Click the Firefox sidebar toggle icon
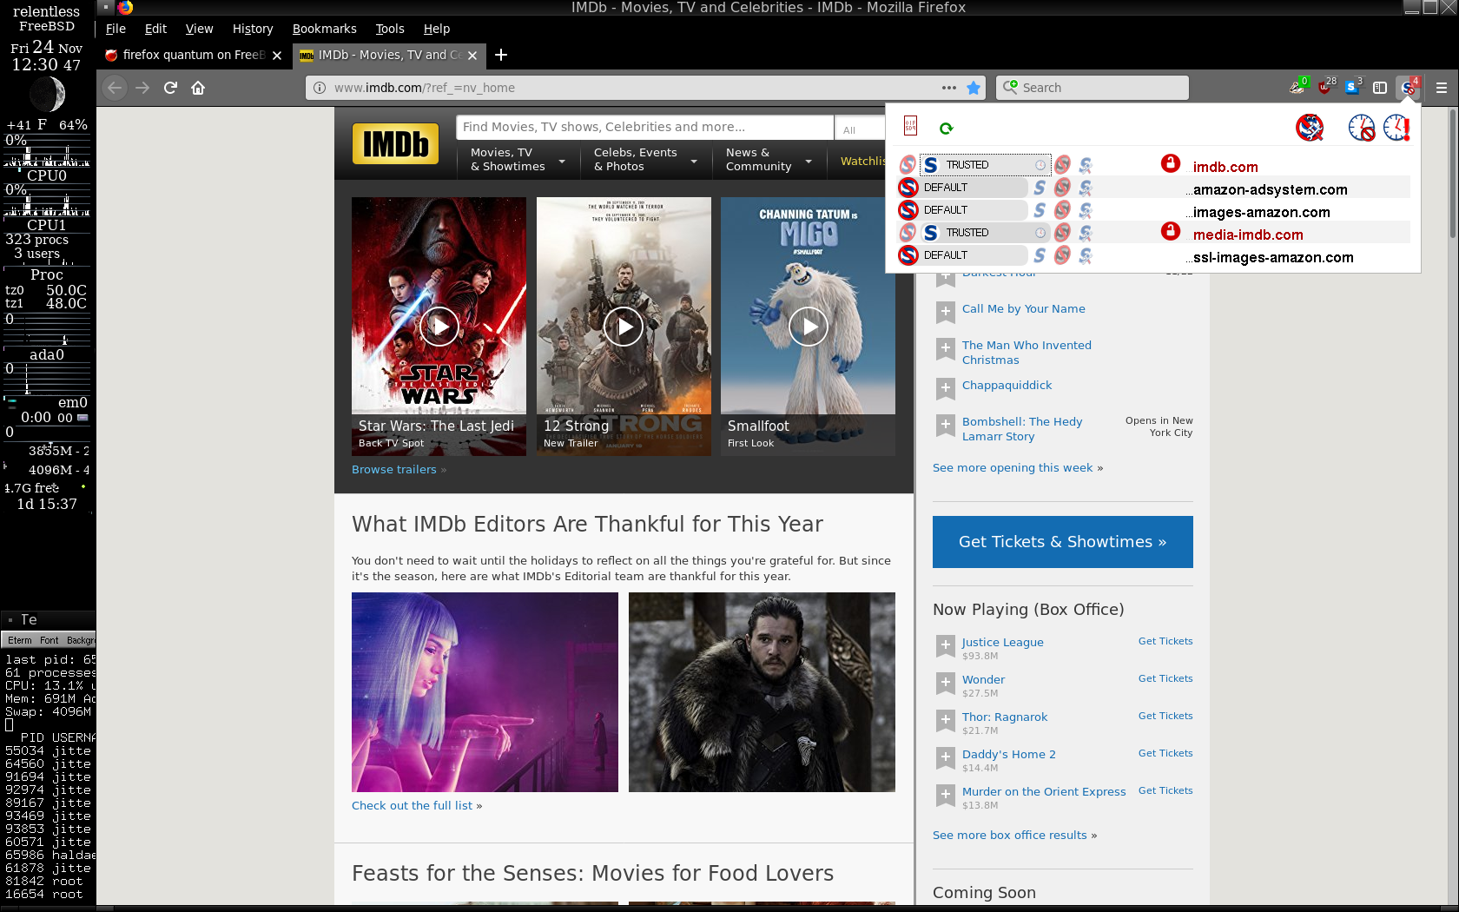This screenshot has width=1459, height=912. [1380, 88]
